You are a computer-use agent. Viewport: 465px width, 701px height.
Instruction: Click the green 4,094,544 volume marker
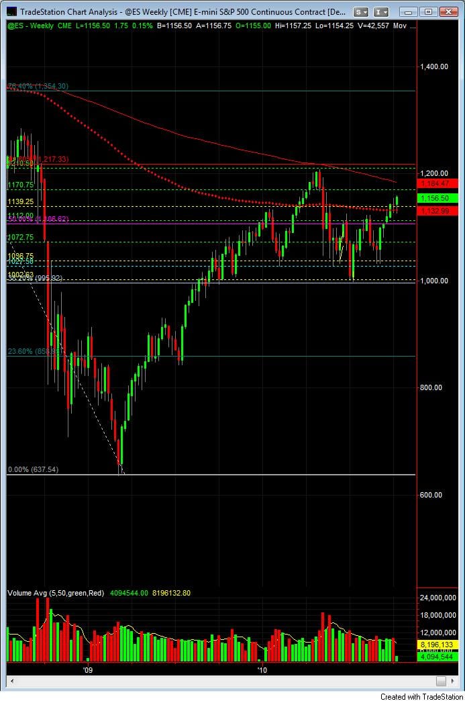(x=439, y=657)
